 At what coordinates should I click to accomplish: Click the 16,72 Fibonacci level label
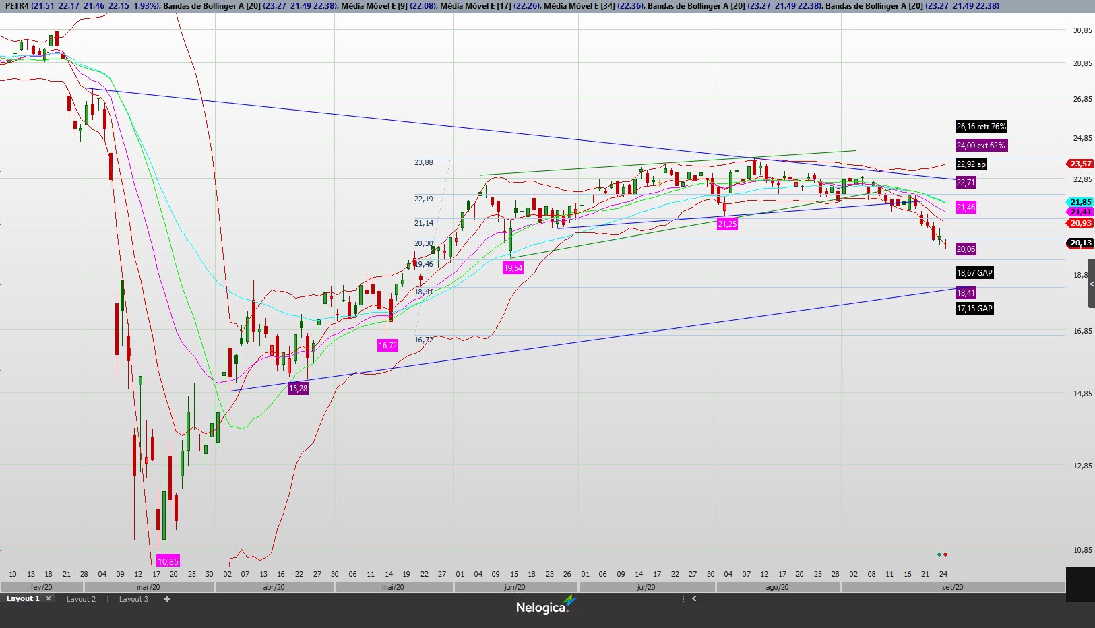point(424,340)
